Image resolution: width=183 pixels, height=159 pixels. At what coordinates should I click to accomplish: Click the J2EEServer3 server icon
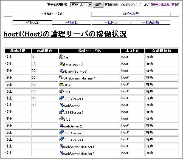pos(61,132)
